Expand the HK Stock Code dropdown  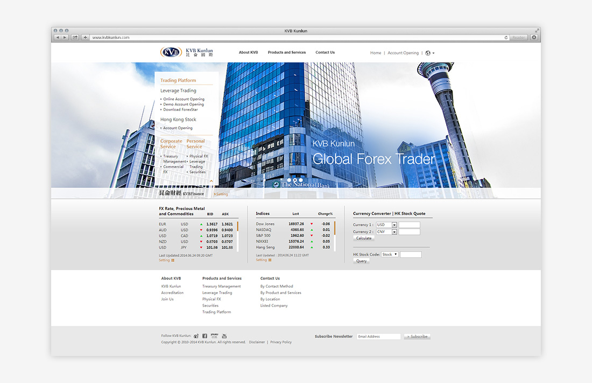point(396,254)
